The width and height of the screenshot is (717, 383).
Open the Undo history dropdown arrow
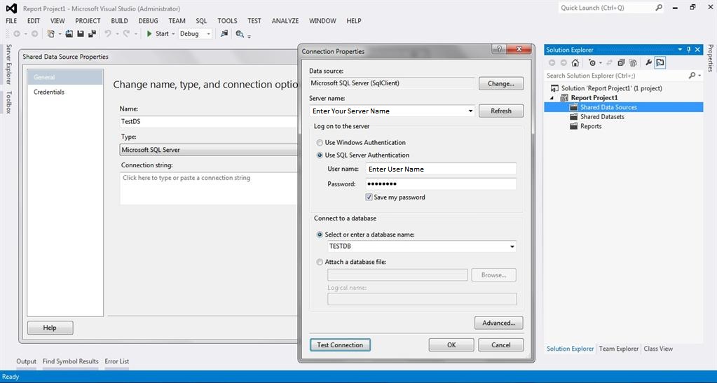click(x=116, y=34)
